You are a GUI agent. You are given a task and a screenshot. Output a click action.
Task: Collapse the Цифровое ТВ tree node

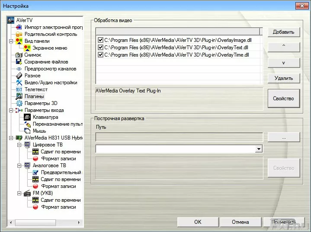(x=19, y=145)
